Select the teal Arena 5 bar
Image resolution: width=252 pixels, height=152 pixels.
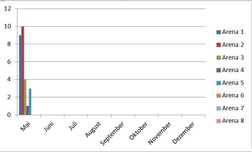tap(30, 102)
